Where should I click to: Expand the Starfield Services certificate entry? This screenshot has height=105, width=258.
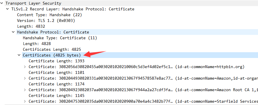pos(25,102)
